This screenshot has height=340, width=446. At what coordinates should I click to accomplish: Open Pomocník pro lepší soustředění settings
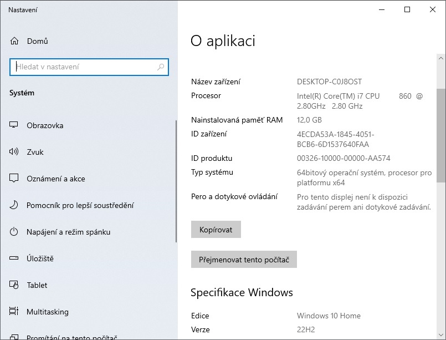click(13, 205)
